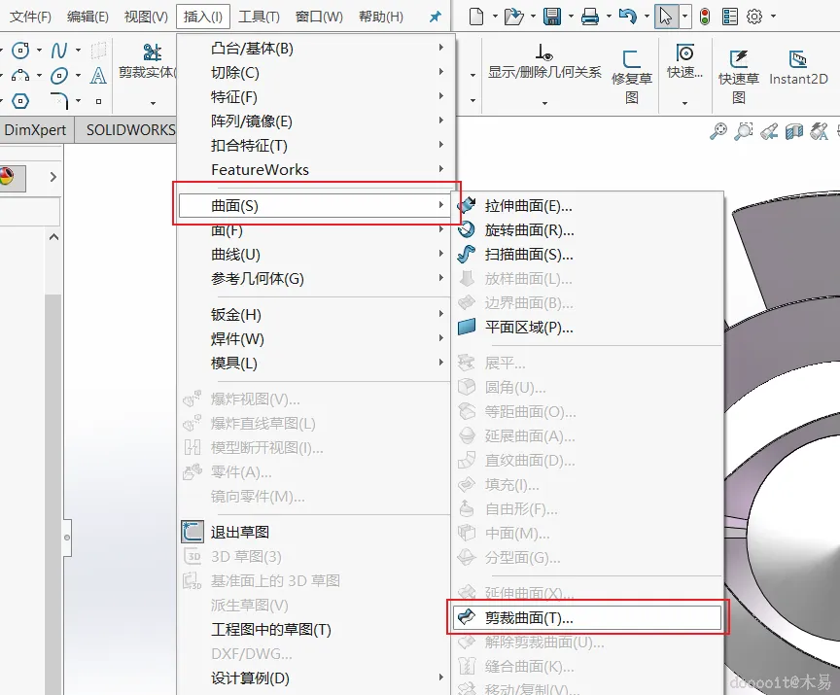The width and height of the screenshot is (840, 695).
Task: Click the Select cursor tool
Action: (666, 17)
